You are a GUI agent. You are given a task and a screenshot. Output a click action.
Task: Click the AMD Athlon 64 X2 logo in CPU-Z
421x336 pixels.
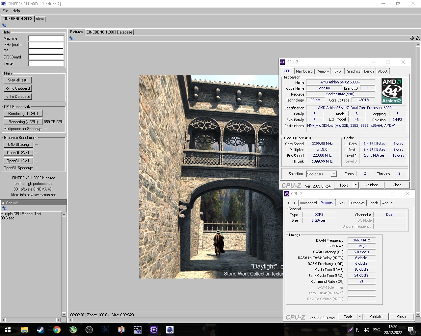pyautogui.click(x=392, y=91)
